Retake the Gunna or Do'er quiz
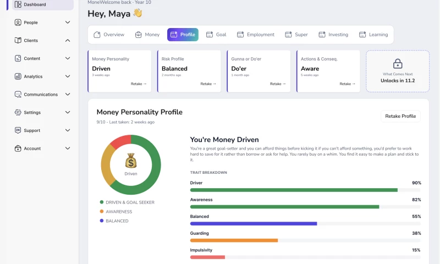 278,84
